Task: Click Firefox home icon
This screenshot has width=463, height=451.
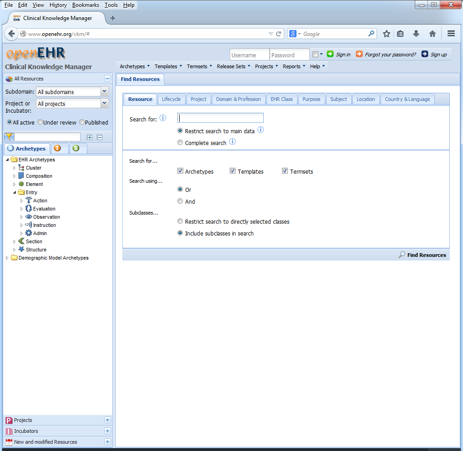Action: (x=432, y=34)
